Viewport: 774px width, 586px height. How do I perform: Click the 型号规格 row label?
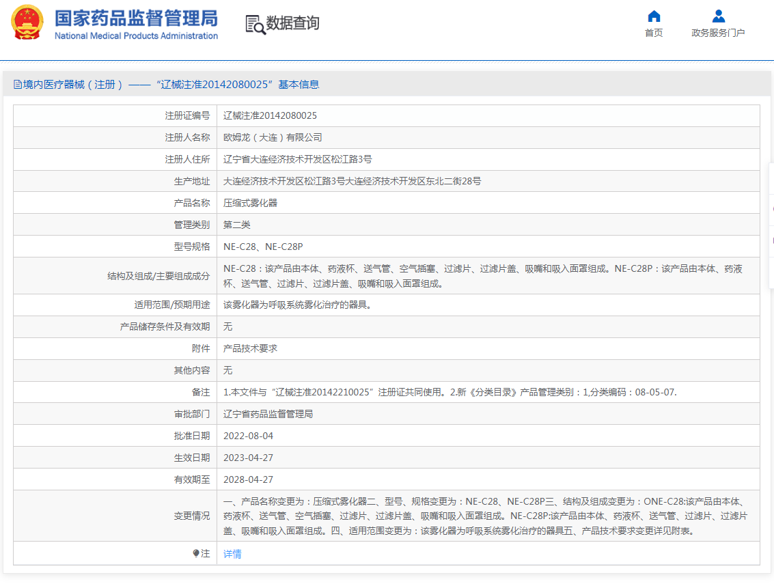click(191, 247)
